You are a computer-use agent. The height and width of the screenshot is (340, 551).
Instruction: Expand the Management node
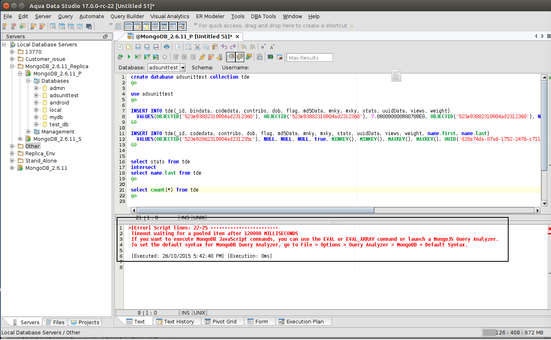(x=28, y=131)
